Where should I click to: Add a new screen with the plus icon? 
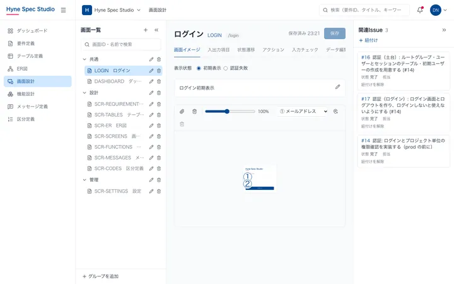point(146,30)
